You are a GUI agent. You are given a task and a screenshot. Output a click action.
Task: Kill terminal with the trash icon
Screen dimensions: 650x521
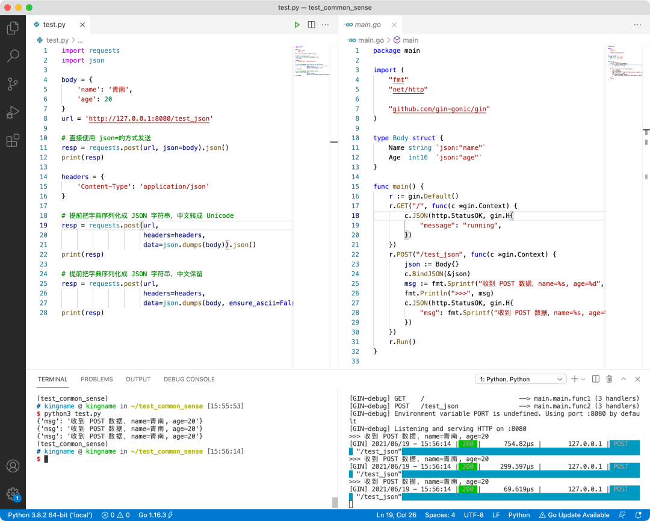pyautogui.click(x=609, y=379)
